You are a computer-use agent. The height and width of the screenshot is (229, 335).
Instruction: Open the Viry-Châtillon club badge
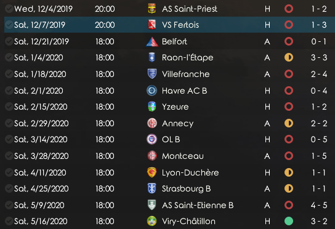point(152,221)
